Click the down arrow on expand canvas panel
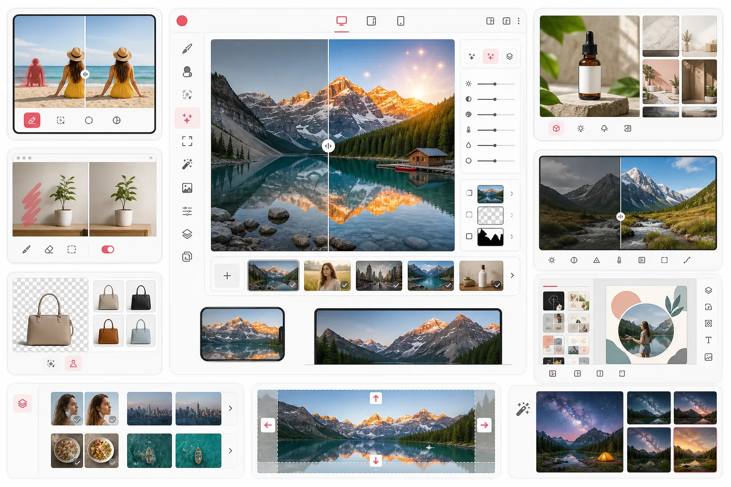Viewport: 731px width, 487px height. (x=376, y=460)
